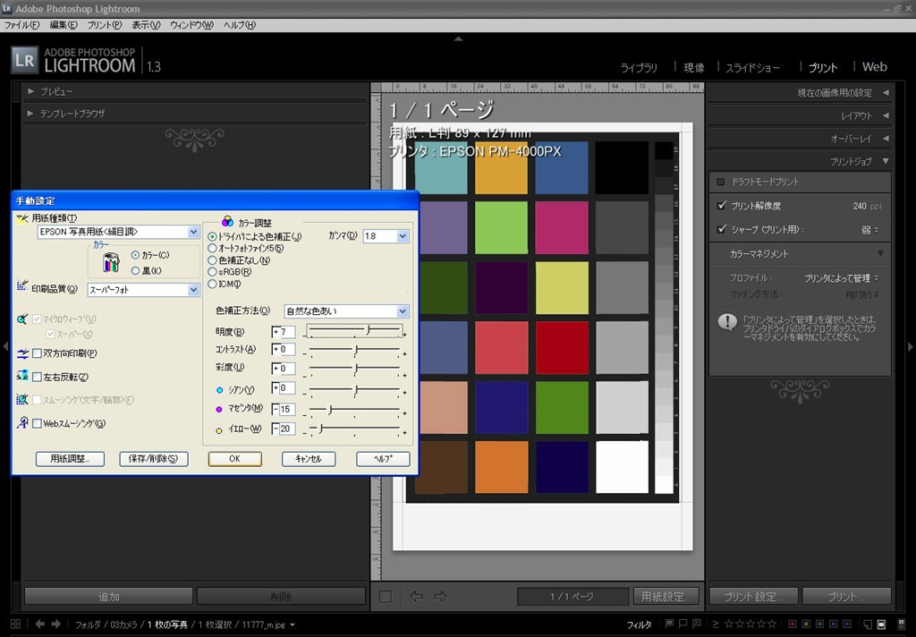
Task: Click the OK button in the dialog
Action: (x=234, y=459)
